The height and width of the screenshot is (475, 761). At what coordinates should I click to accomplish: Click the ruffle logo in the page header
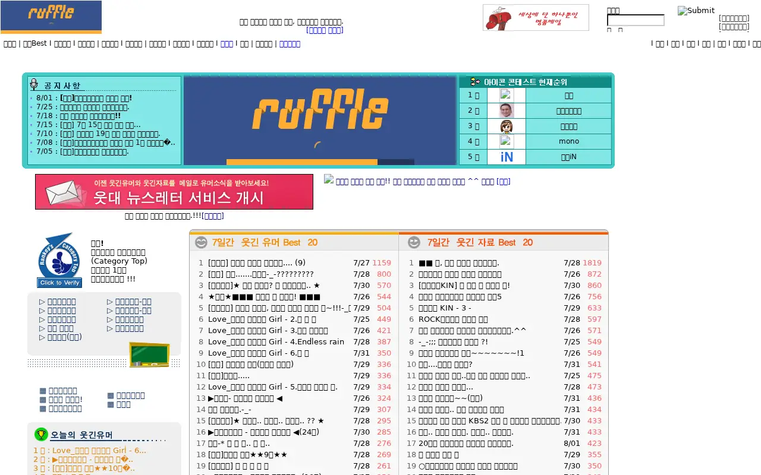[51, 17]
